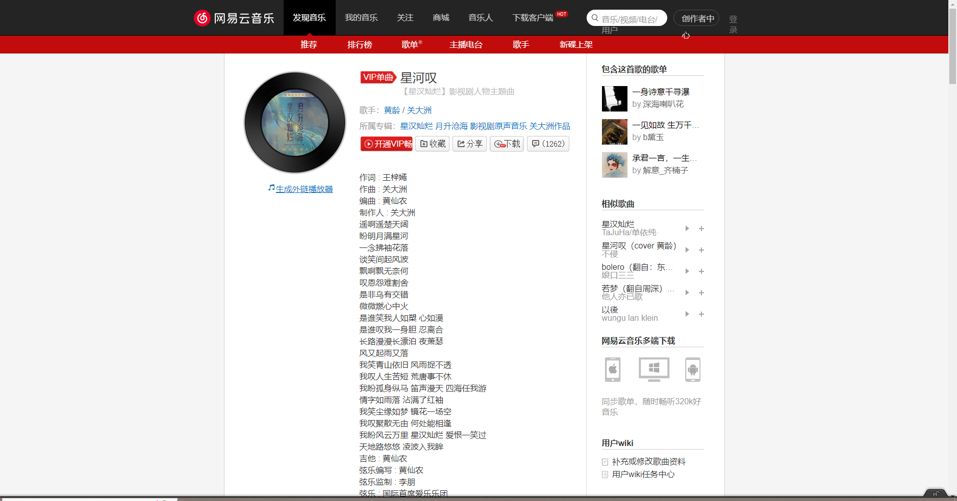Click the music note icon beside 生成外链播放器
Image resolution: width=957 pixels, height=501 pixels.
click(x=271, y=187)
